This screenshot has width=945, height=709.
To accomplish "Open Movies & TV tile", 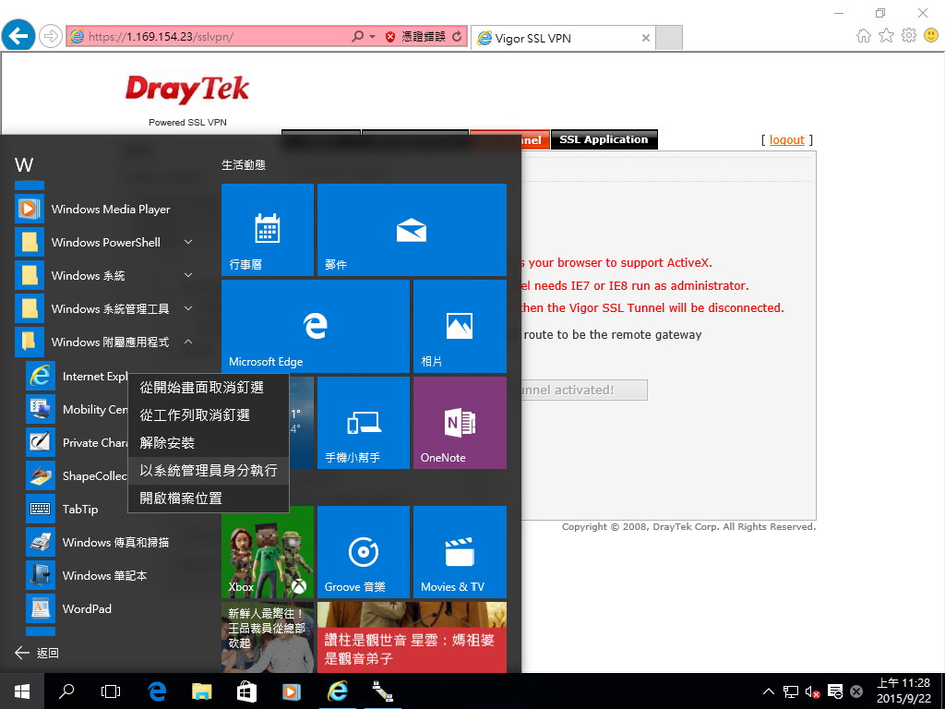I will (460, 552).
